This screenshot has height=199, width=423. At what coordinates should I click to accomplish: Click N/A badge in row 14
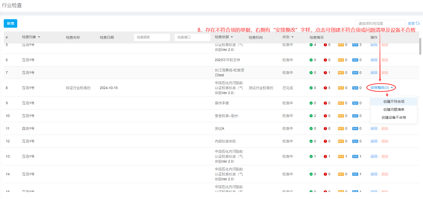tap(355, 174)
